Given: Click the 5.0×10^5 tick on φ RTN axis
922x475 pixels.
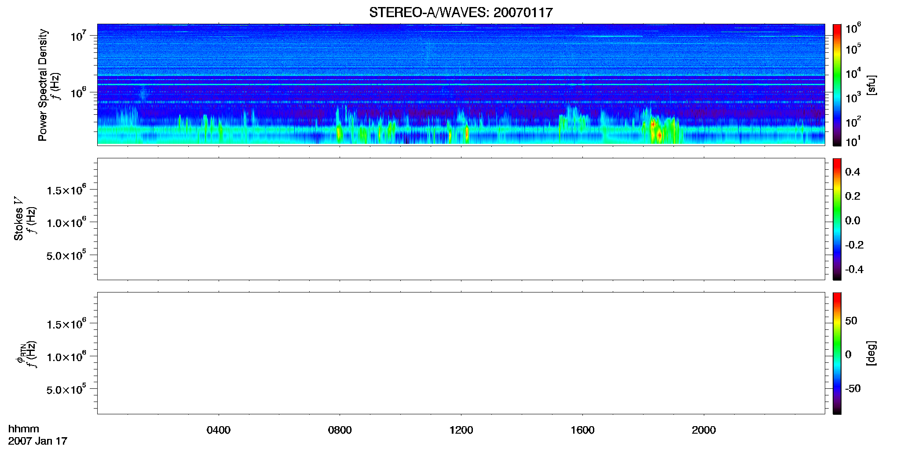Looking at the screenshot, I should [66, 389].
